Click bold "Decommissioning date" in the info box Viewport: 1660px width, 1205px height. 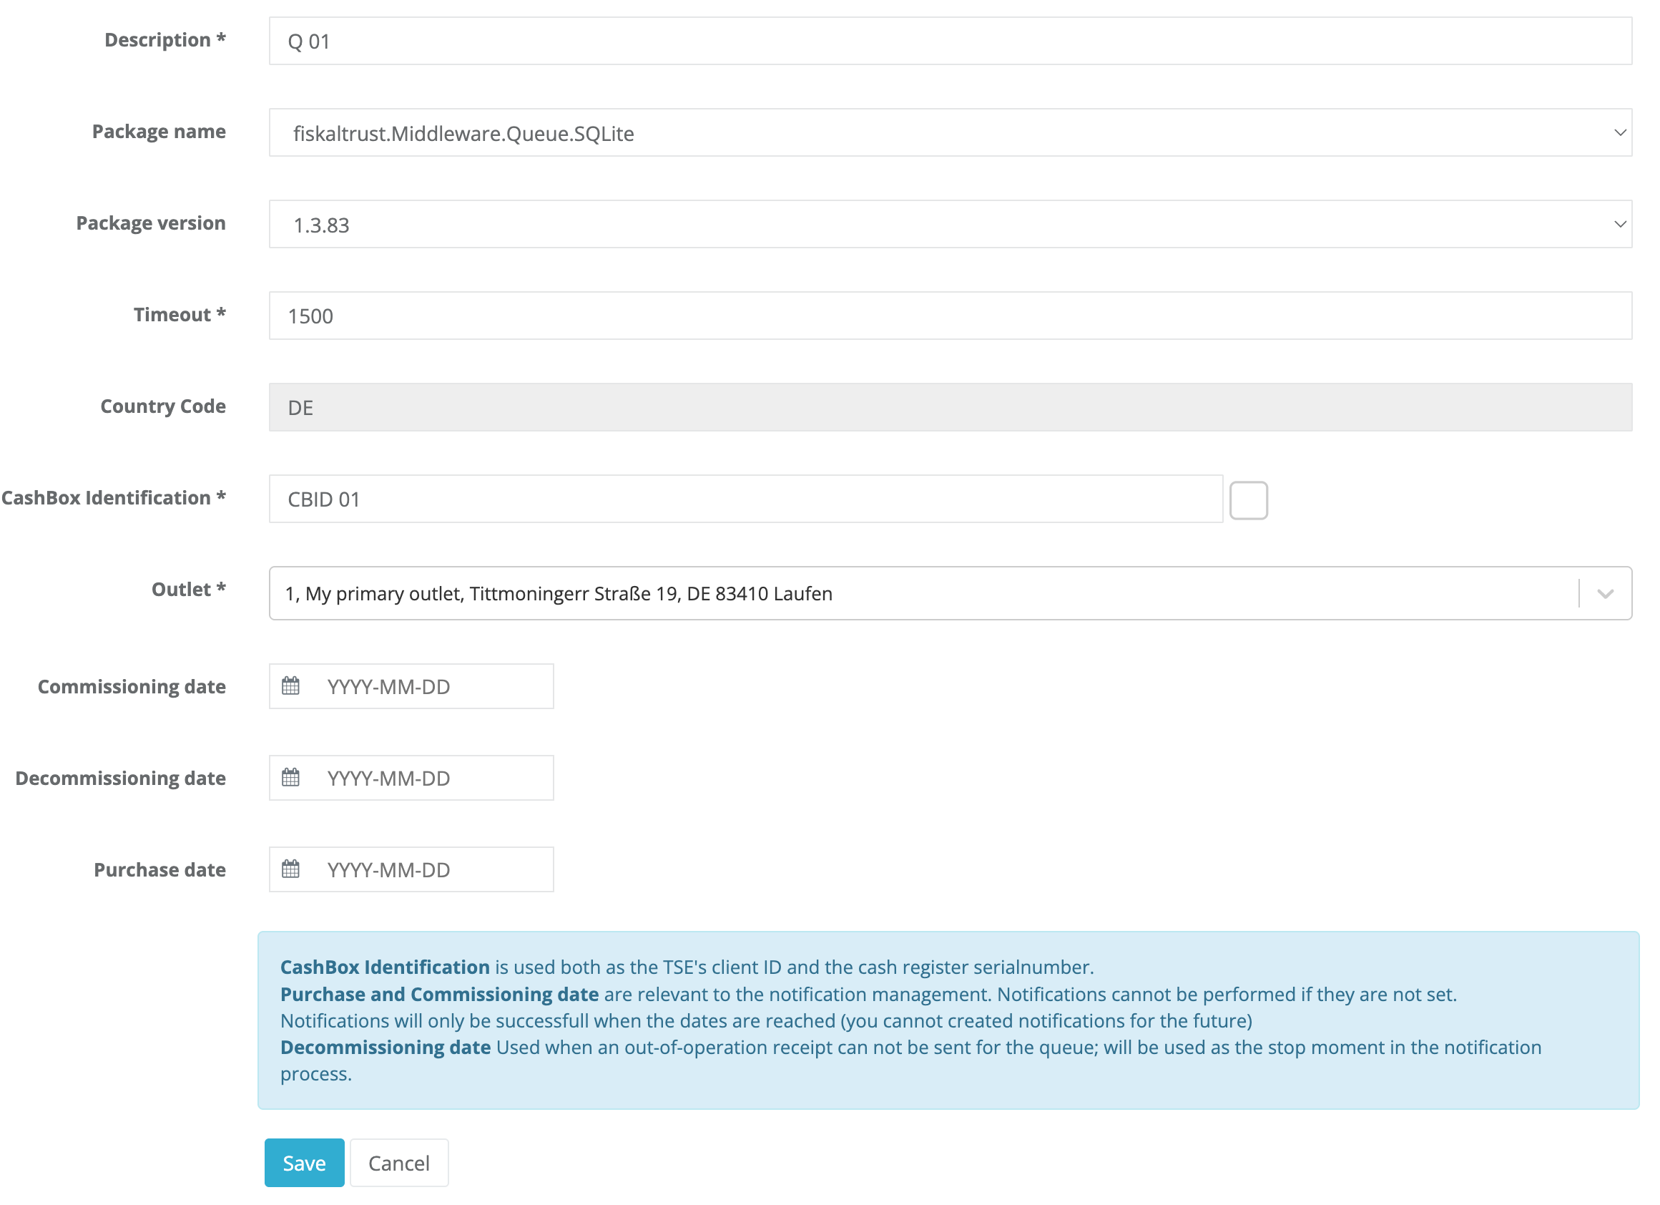coord(385,1047)
